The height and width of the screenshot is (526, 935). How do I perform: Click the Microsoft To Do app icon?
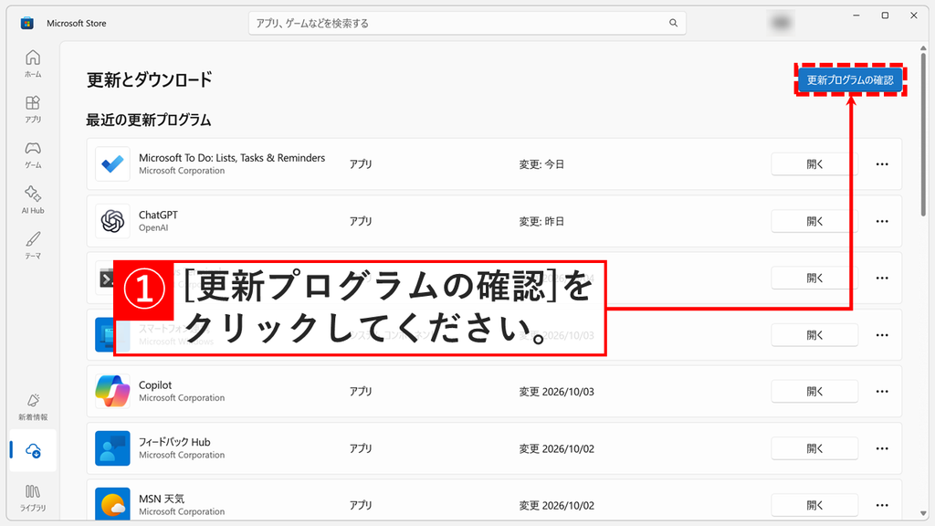(x=112, y=164)
